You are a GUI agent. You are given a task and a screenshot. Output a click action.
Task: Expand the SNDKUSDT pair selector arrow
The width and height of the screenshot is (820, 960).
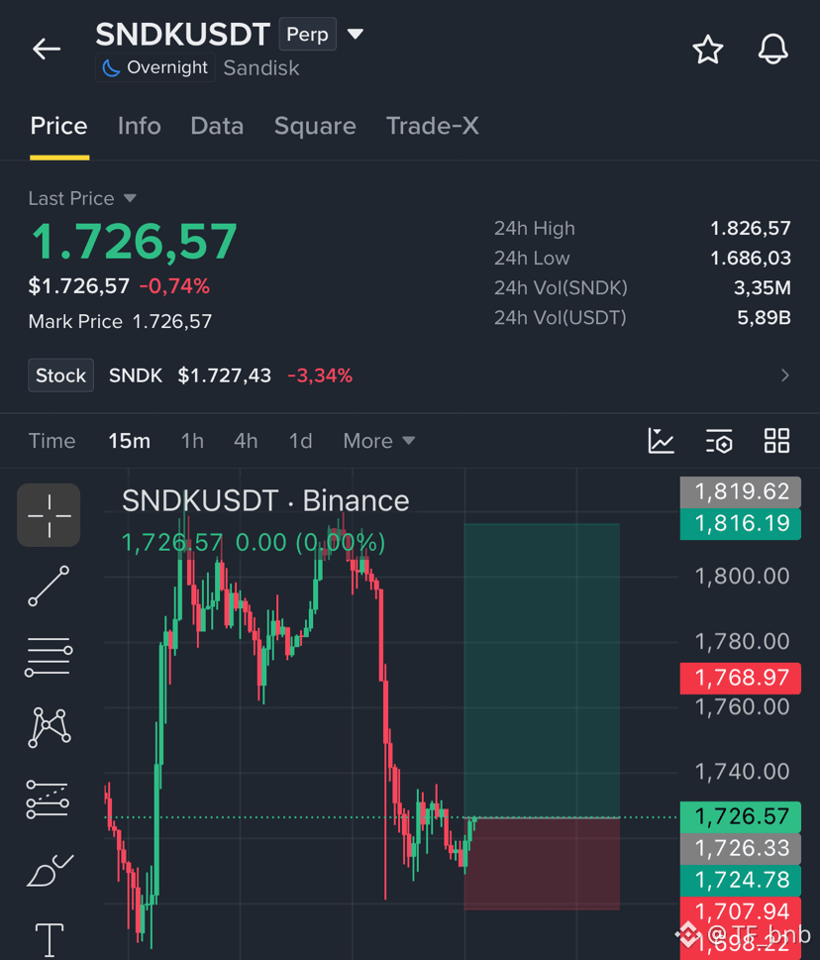[356, 34]
